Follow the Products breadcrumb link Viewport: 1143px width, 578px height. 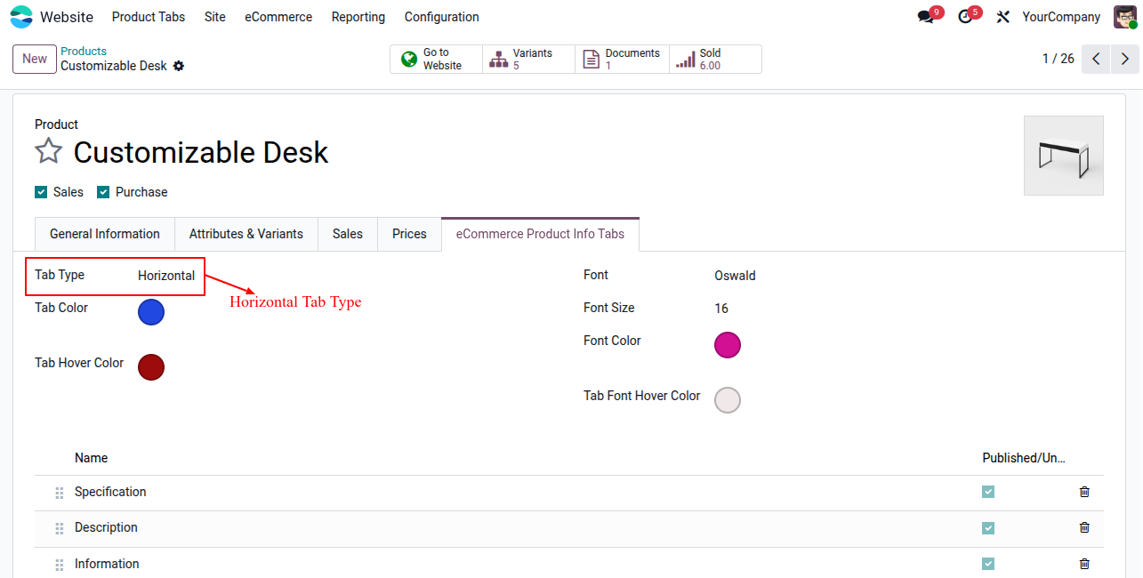tap(84, 52)
